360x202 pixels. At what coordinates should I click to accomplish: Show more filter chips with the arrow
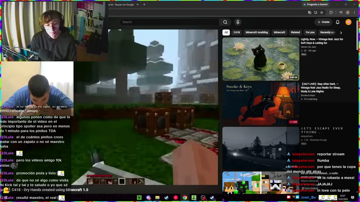[341, 33]
